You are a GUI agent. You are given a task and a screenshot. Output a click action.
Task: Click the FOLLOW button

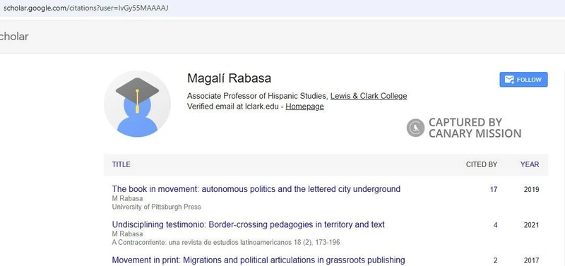coord(523,80)
